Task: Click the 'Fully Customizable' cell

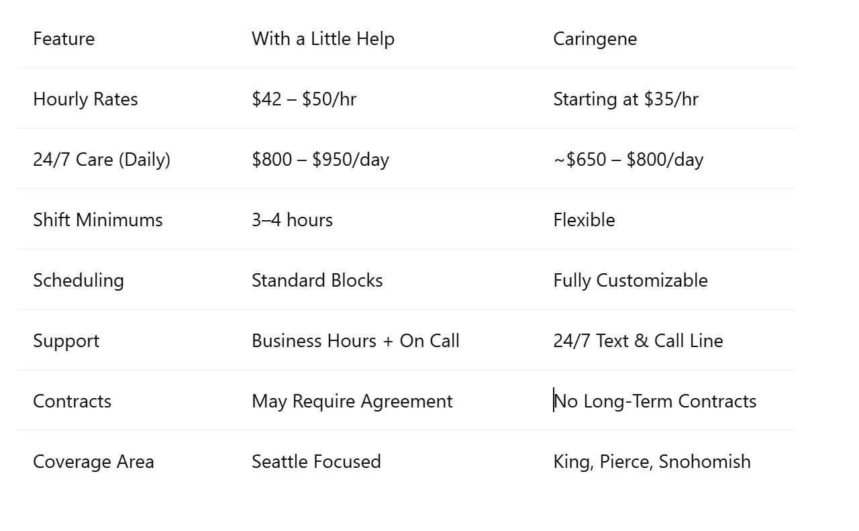Action: (x=630, y=281)
